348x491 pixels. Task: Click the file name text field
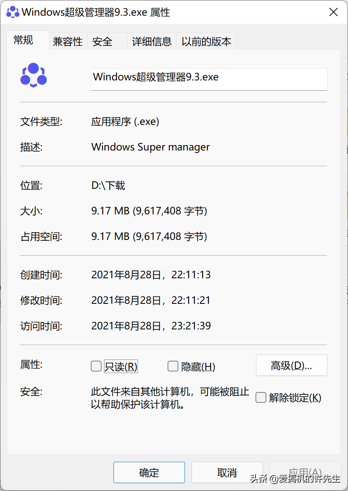pyautogui.click(x=209, y=79)
